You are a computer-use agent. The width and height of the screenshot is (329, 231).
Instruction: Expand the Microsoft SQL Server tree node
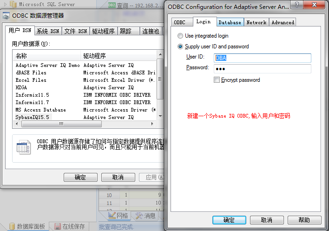pos(6,4)
